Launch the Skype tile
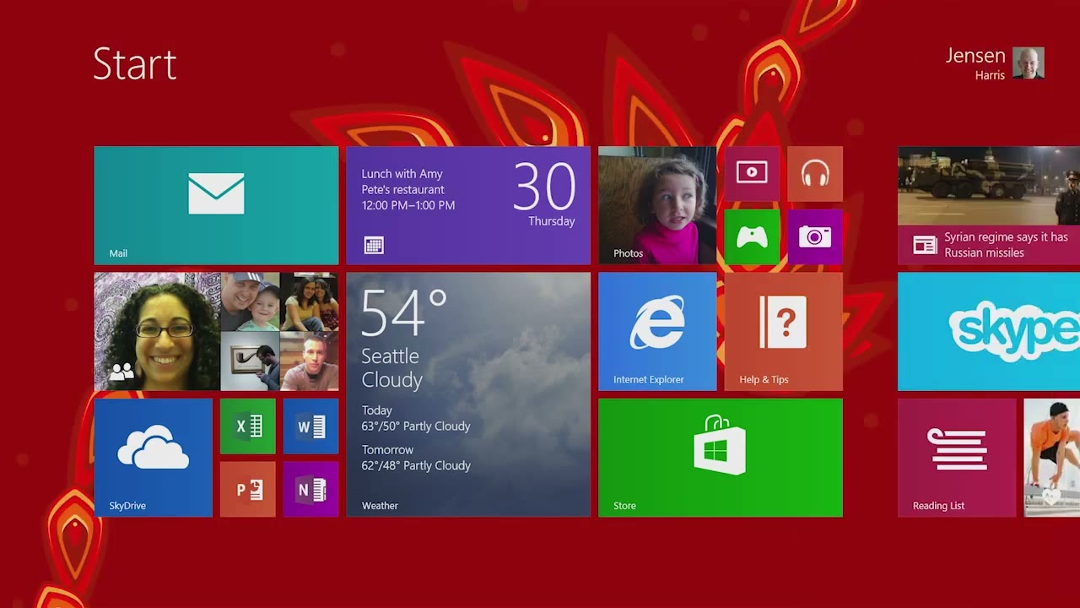This screenshot has width=1080, height=608. click(x=989, y=331)
